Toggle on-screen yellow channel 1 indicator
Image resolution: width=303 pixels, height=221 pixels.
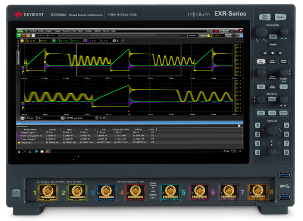click(22, 41)
